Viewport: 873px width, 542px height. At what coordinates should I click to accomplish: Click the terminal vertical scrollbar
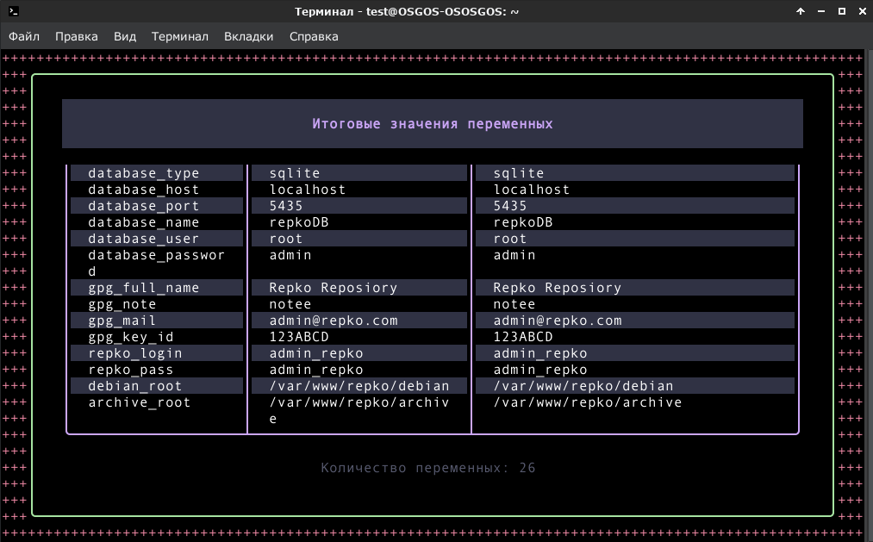tap(870, 295)
